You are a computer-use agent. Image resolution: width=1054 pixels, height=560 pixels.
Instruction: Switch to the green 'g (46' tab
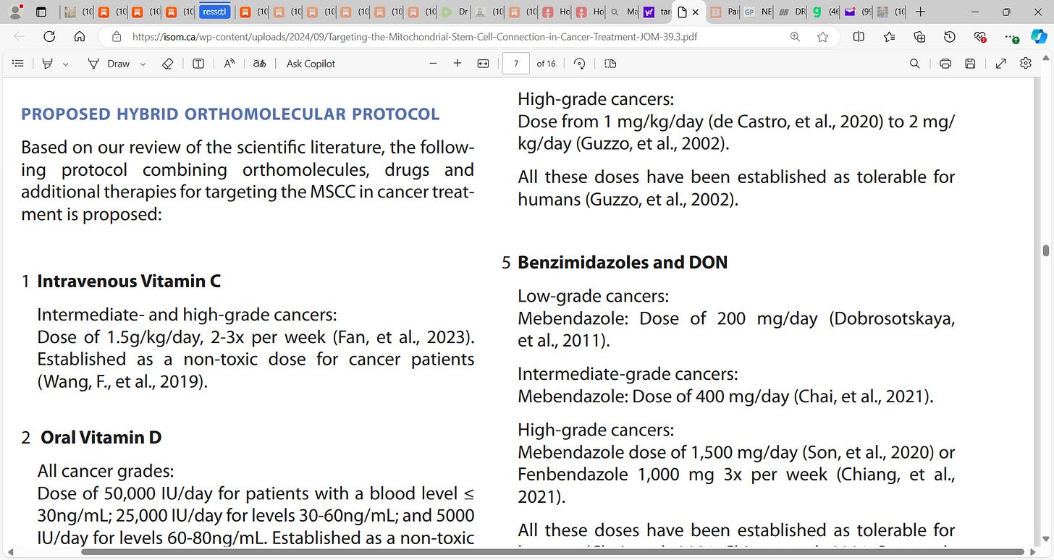825,12
